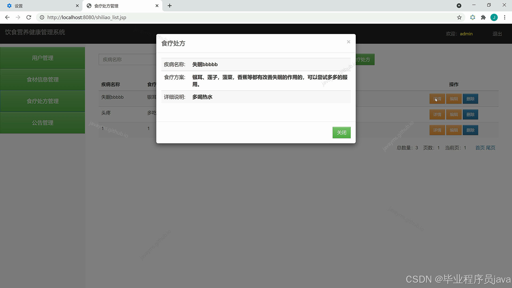This screenshot has height=288, width=512.
Task: Click 详情 for row named 1
Action: (x=437, y=130)
